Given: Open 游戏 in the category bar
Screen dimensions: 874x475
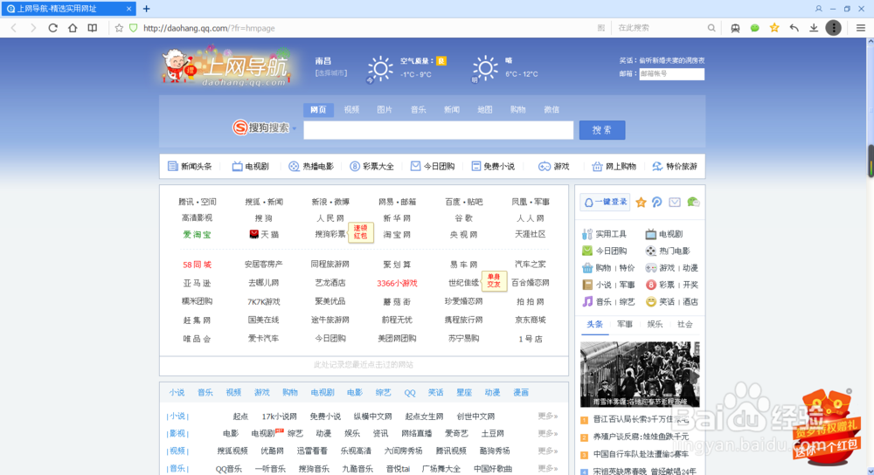Looking at the screenshot, I should (553, 167).
